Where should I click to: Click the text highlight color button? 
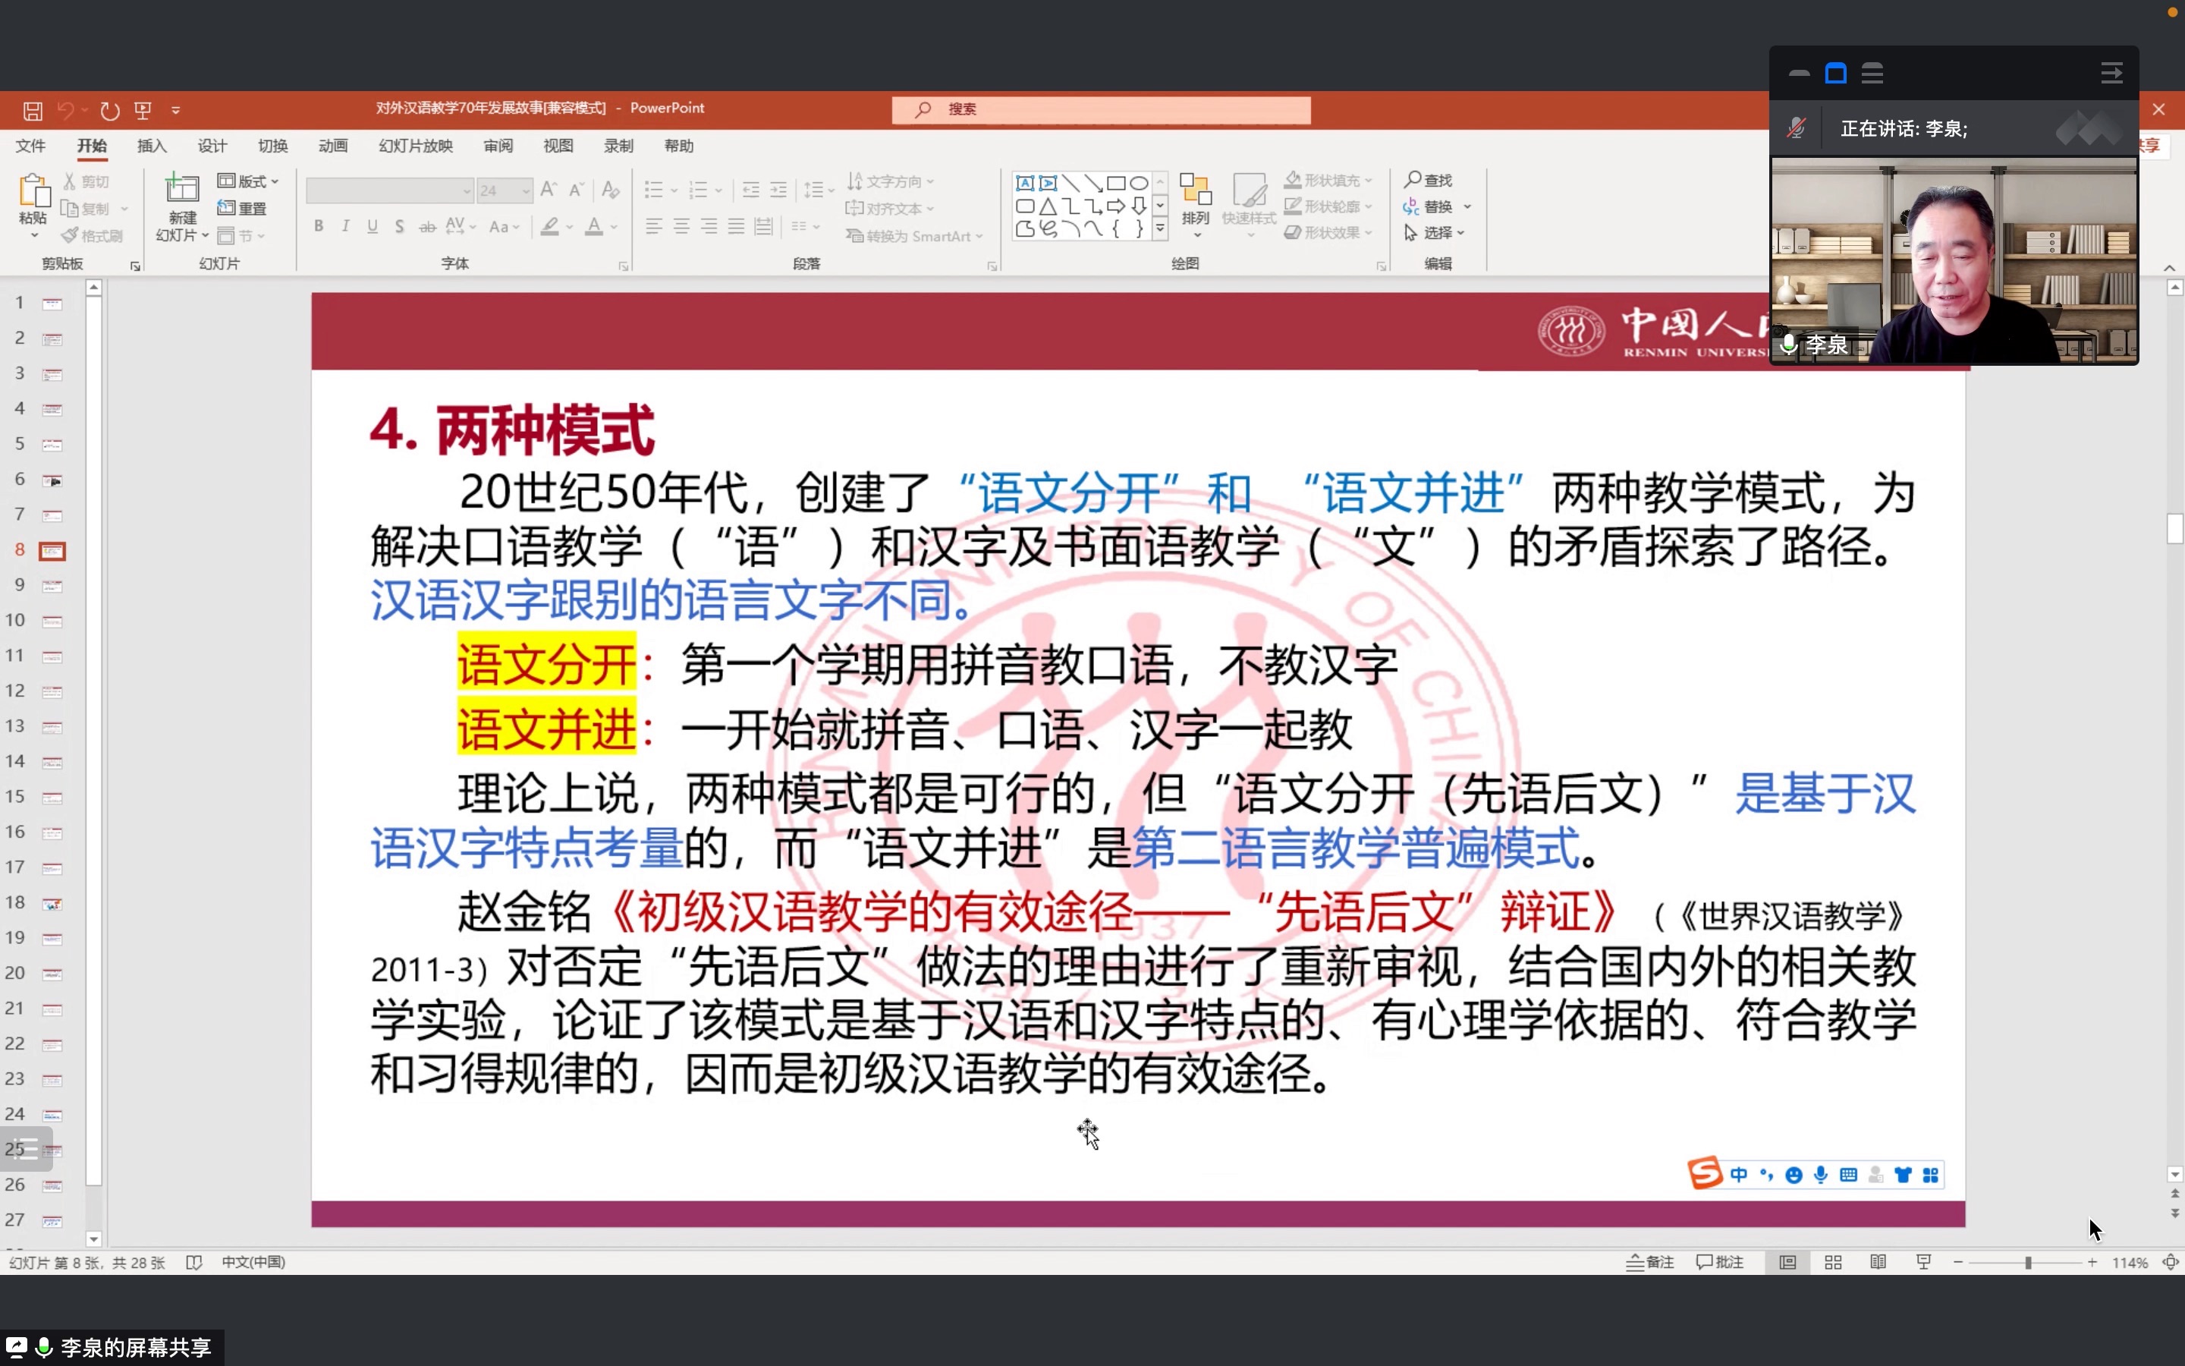click(x=549, y=226)
